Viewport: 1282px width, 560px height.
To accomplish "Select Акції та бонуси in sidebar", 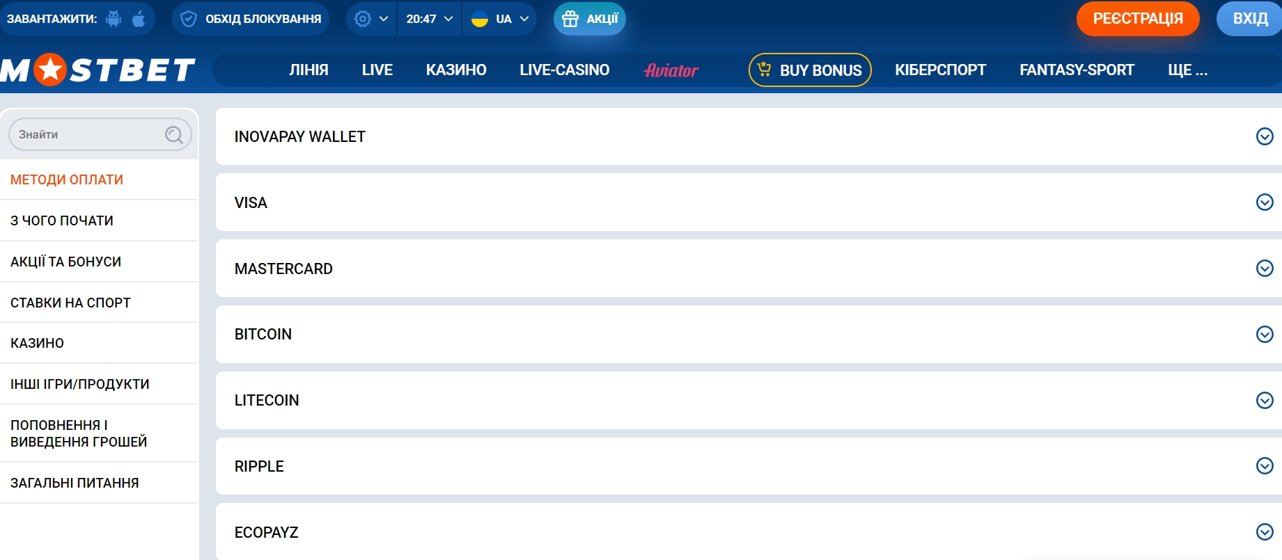I will (x=66, y=262).
